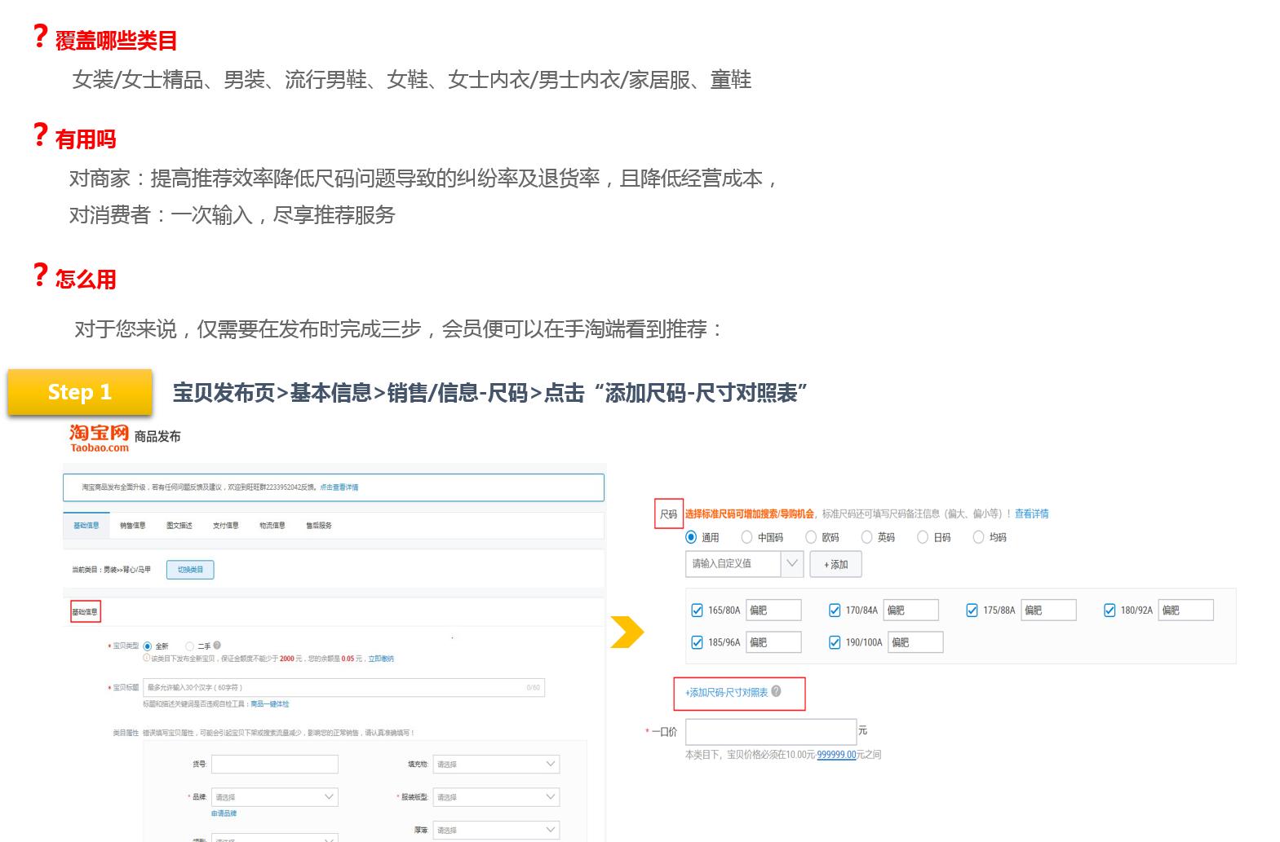Switch to the 售后服务 tab
Screen dimensions: 1280x842
pyautogui.click(x=319, y=526)
